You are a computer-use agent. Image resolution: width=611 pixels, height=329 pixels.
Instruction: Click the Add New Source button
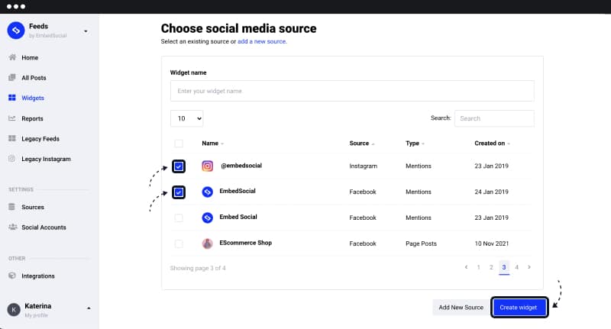pos(461,307)
